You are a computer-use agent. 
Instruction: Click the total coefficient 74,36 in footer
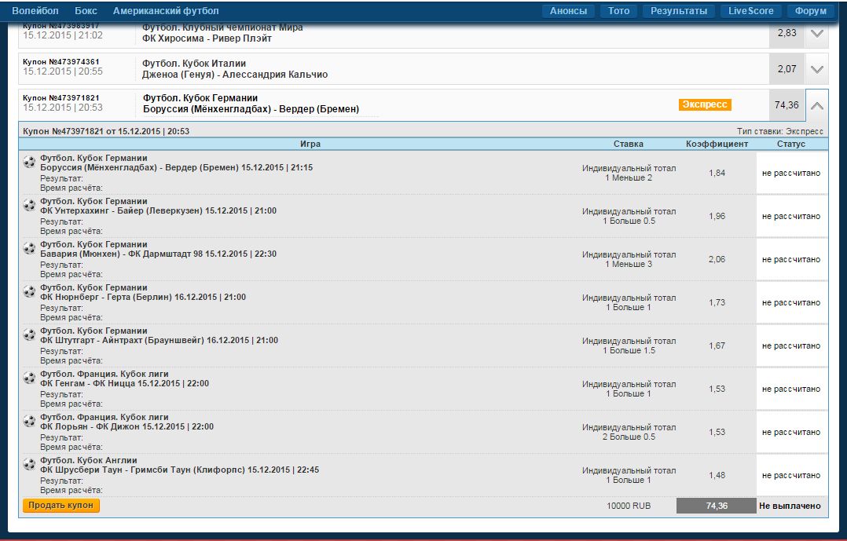tap(717, 506)
